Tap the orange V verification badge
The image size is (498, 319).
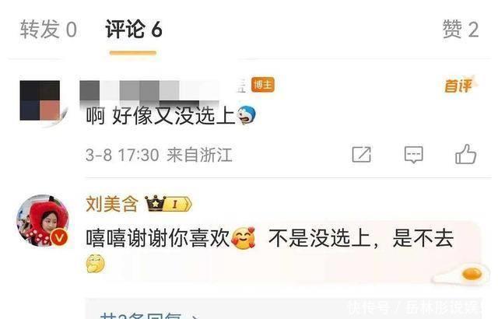point(59,237)
